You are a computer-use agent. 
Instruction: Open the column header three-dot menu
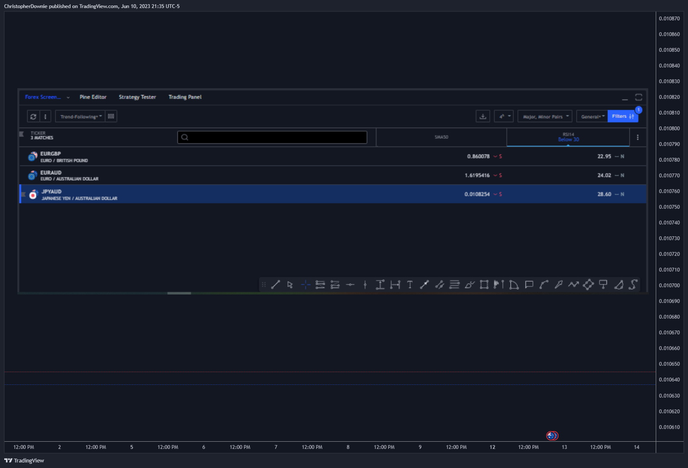click(x=637, y=137)
